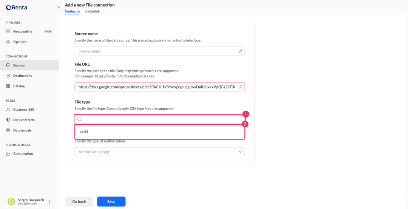408x209 pixels.
Task: Click the user avatar D icon
Action: 11,202
